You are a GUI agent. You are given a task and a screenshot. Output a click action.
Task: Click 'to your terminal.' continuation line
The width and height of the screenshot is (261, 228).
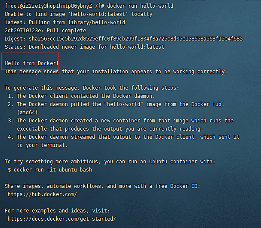tap(42, 145)
